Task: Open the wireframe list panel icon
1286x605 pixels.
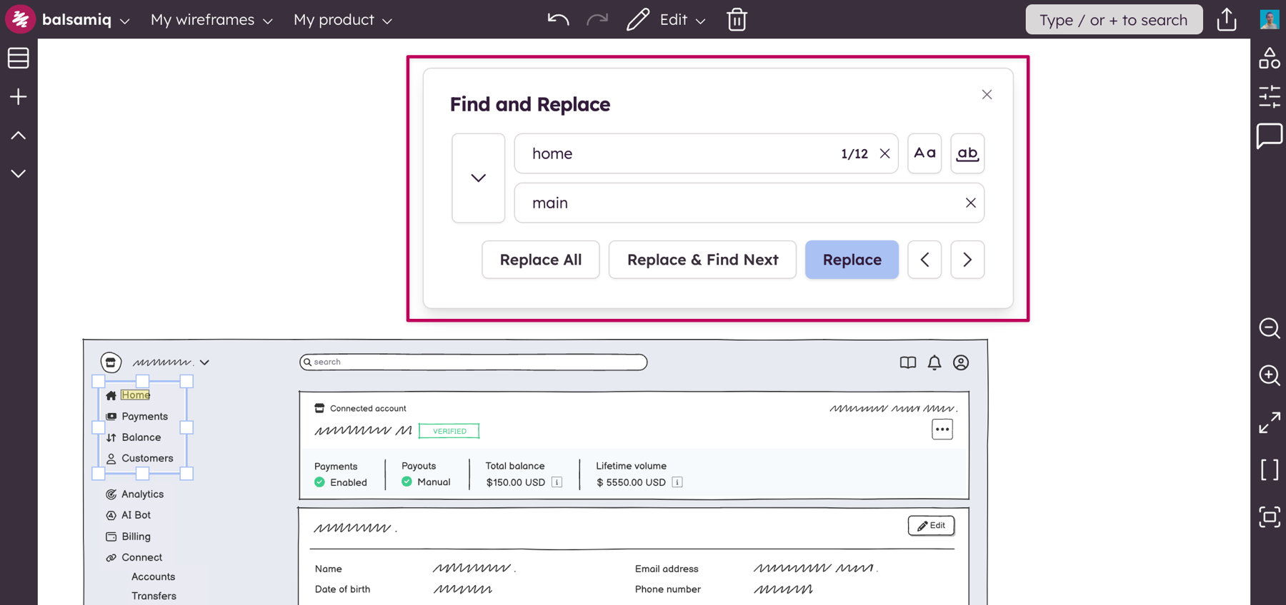Action: tap(19, 58)
